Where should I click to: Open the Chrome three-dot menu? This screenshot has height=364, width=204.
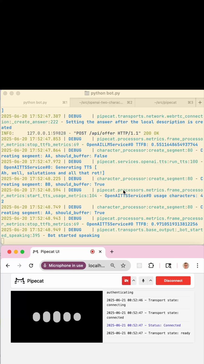coord(197,265)
